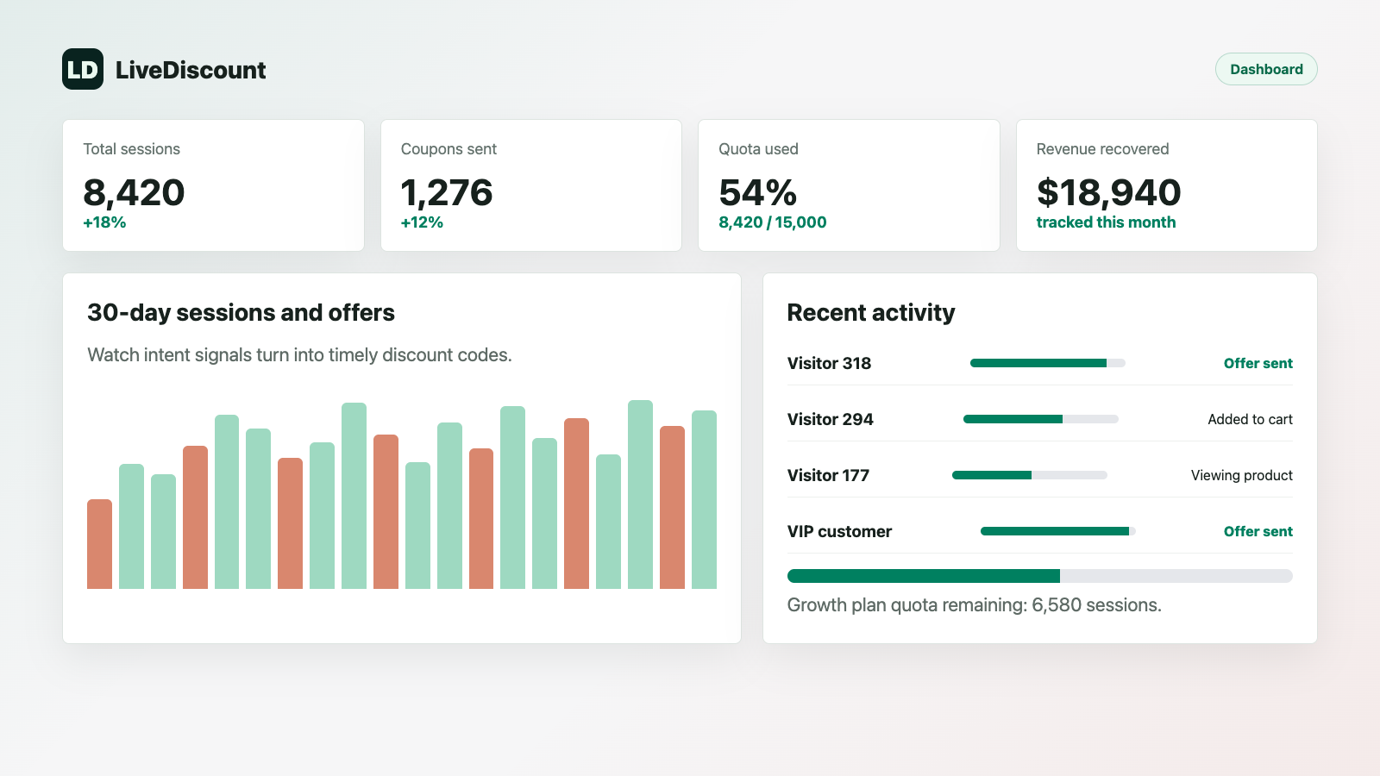Click the Visitor 177 progress bar
The width and height of the screenshot is (1380, 776).
[1030, 475]
